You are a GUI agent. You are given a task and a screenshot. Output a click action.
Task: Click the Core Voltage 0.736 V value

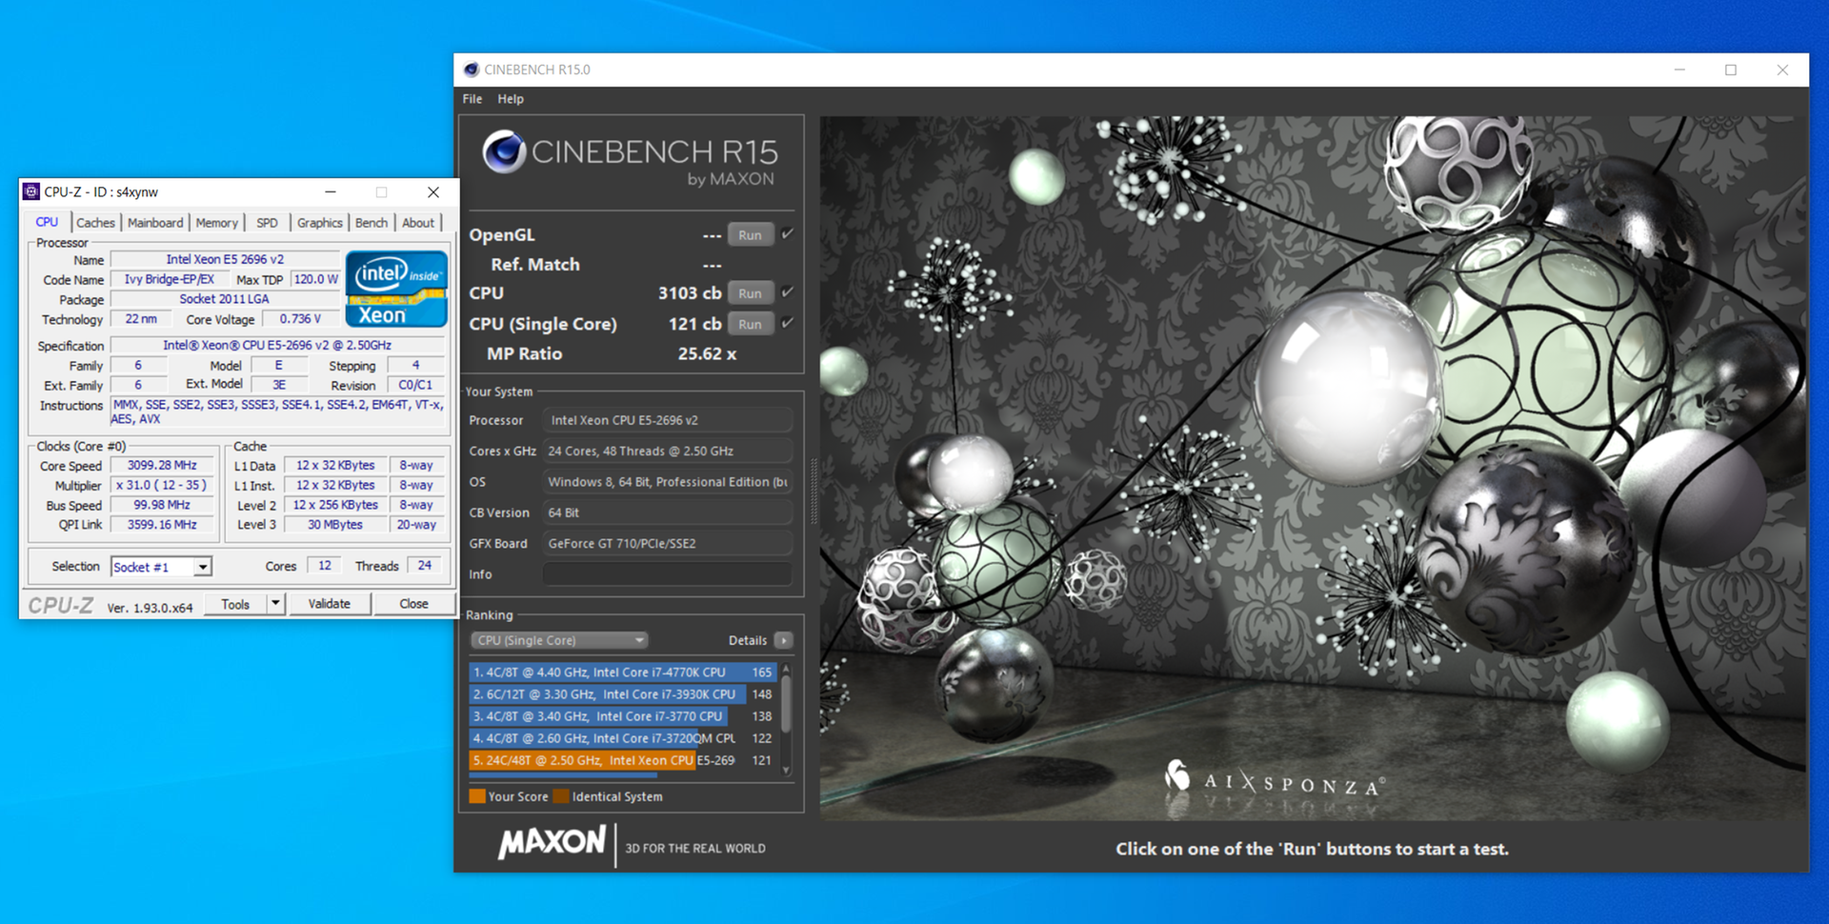[x=300, y=319]
